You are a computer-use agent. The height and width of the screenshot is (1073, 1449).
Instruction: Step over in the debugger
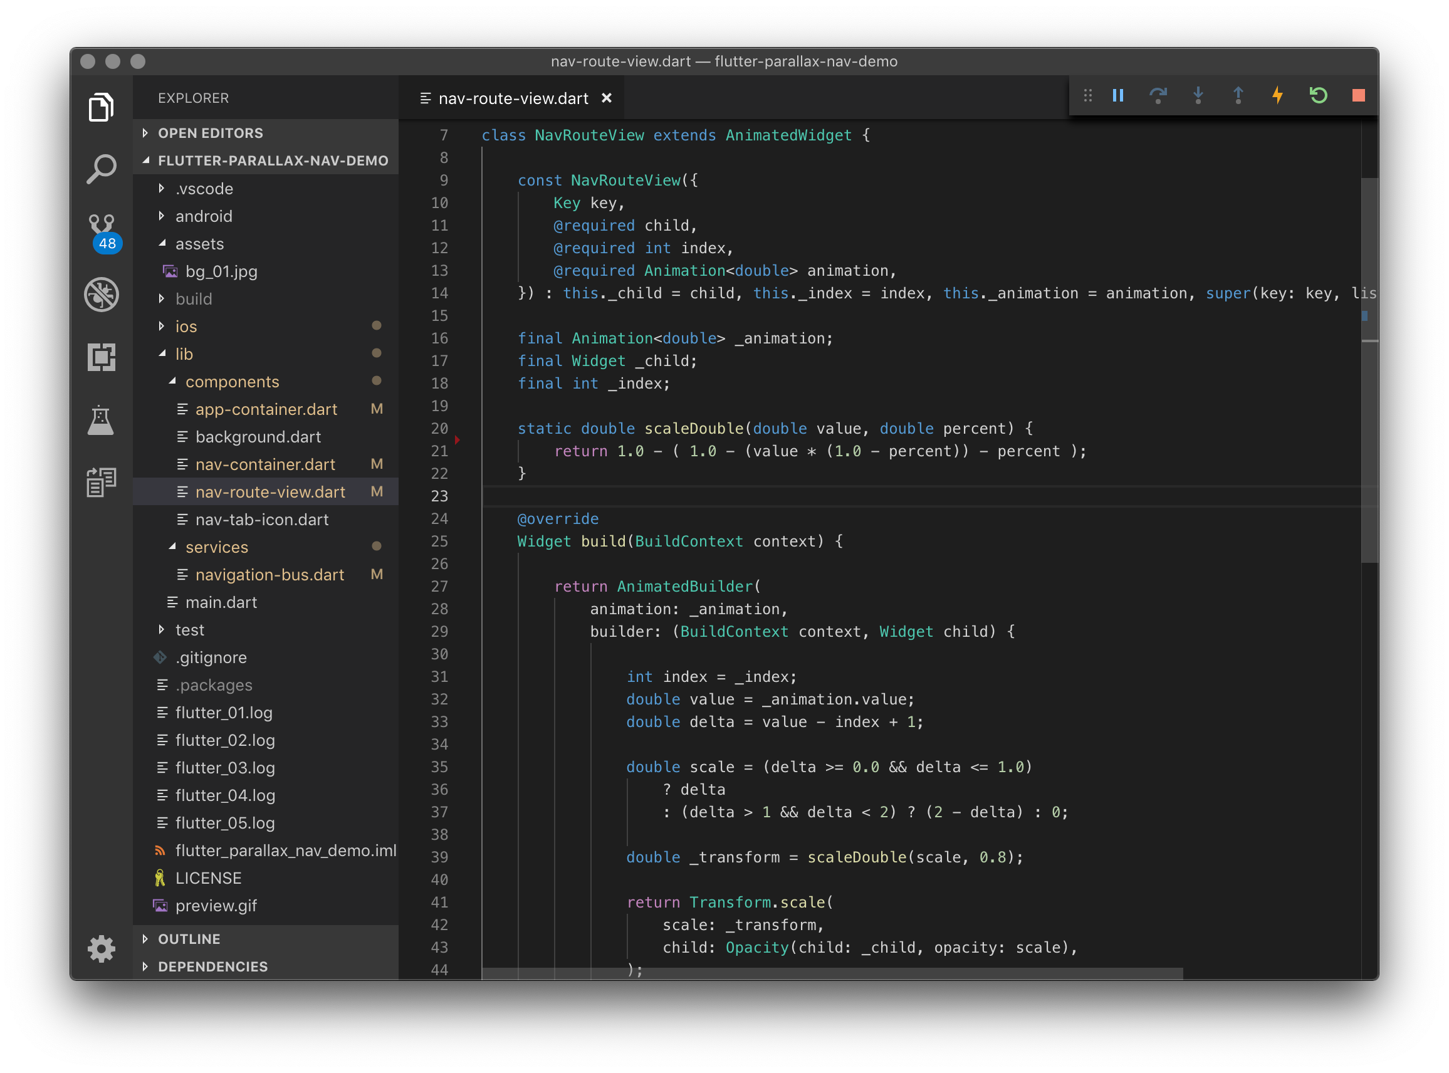click(1159, 95)
